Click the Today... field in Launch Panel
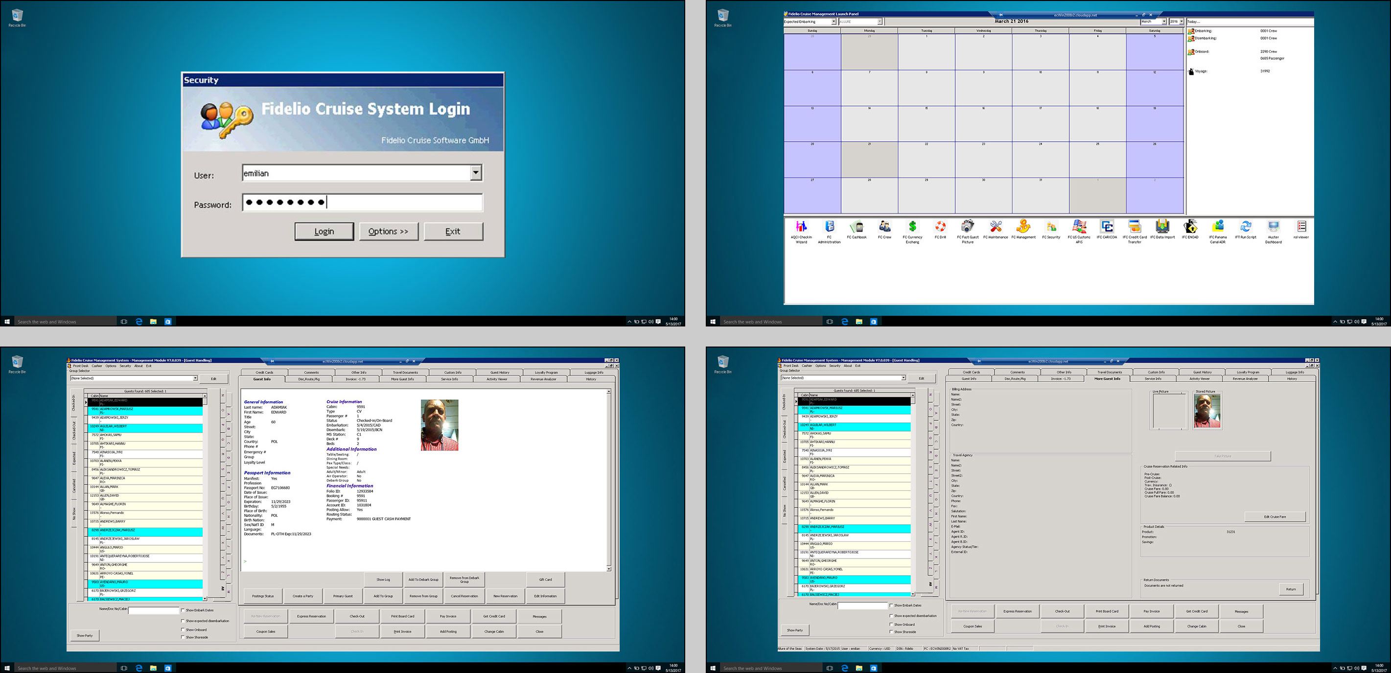This screenshot has width=1391, height=673. pos(1250,22)
